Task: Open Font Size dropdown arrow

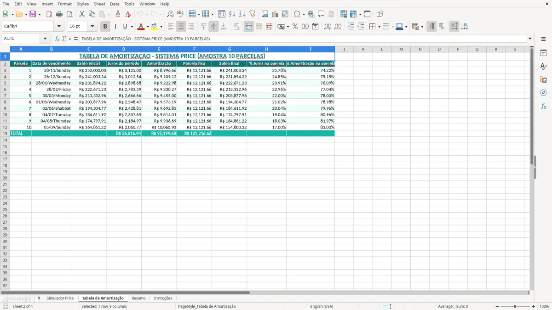Action: (92, 27)
